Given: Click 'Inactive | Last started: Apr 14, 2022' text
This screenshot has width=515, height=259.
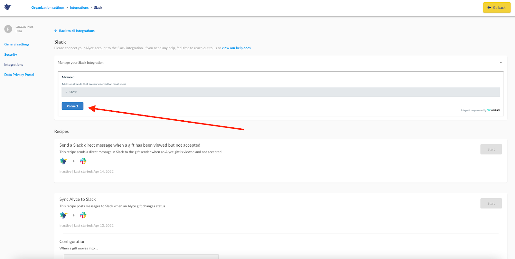Looking at the screenshot, I should coord(87,171).
